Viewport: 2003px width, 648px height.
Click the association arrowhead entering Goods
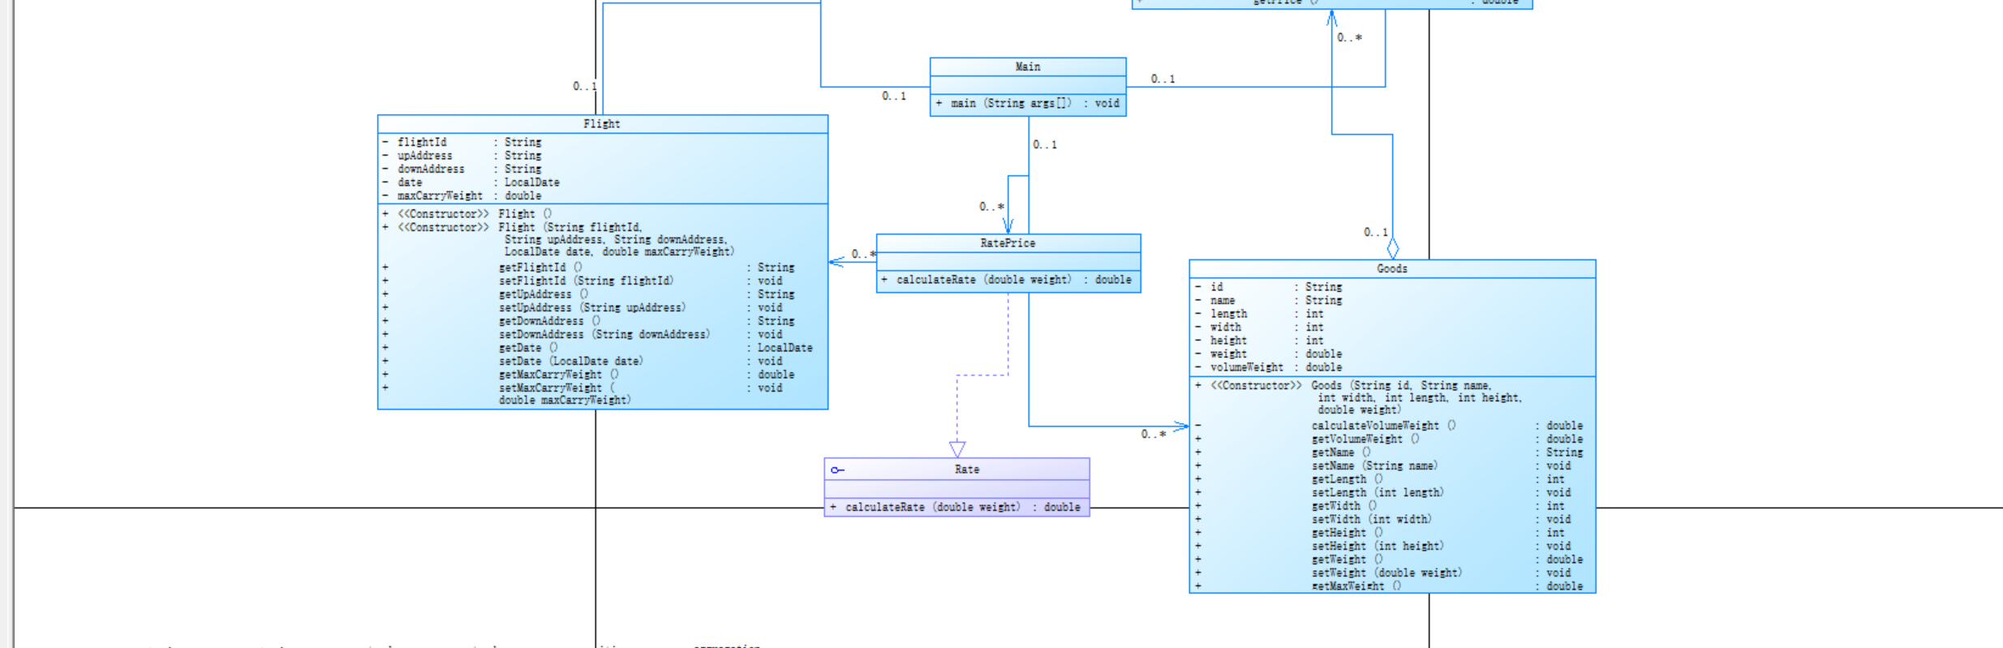point(1181,426)
